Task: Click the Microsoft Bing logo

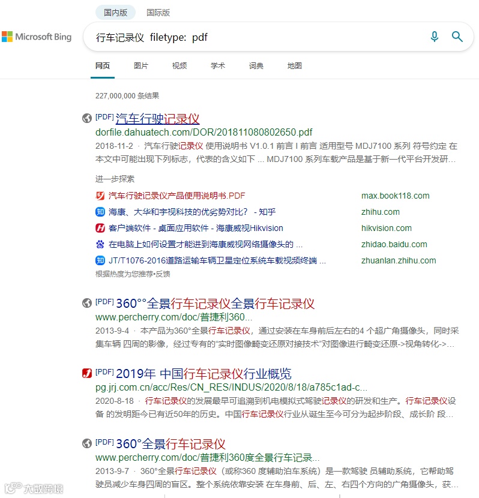Action: [x=37, y=37]
